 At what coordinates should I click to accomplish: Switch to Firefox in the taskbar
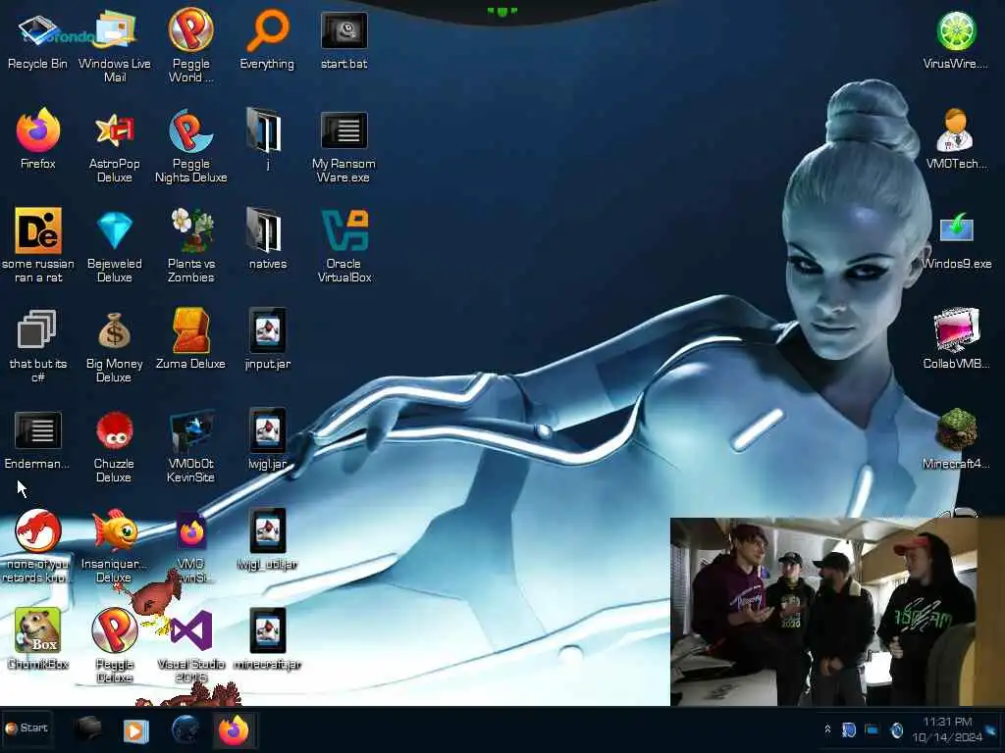[234, 729]
